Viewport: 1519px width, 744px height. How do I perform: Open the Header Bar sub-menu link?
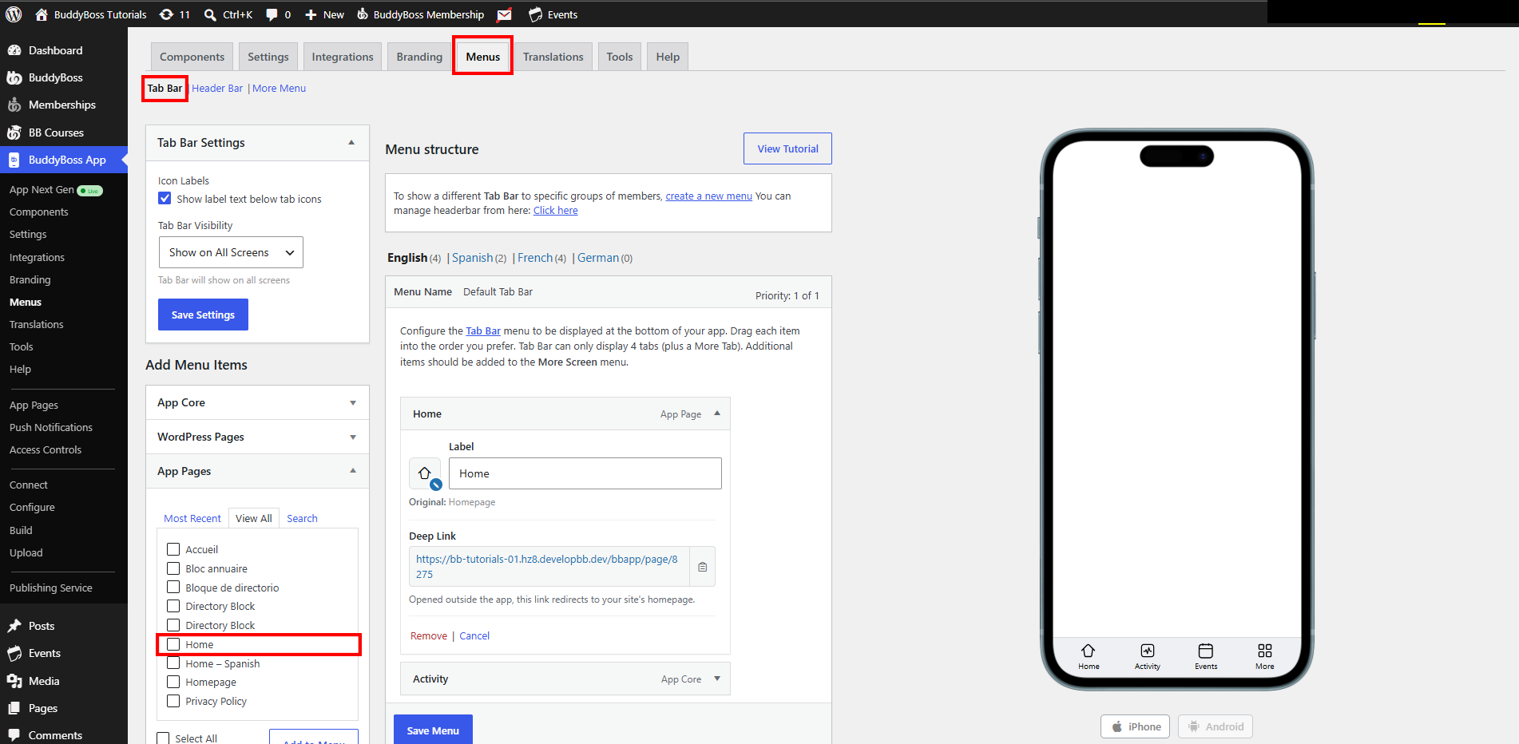(x=217, y=89)
